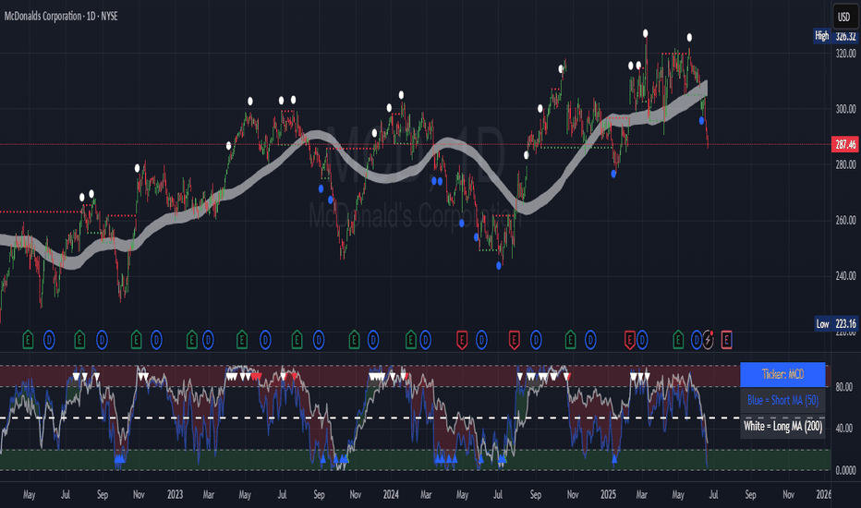Click the 80.00 indicator scale label
The image size is (861, 508).
844,387
